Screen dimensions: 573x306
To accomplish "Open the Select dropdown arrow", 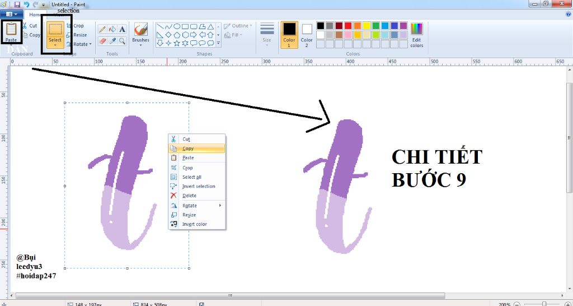I will click(x=55, y=45).
